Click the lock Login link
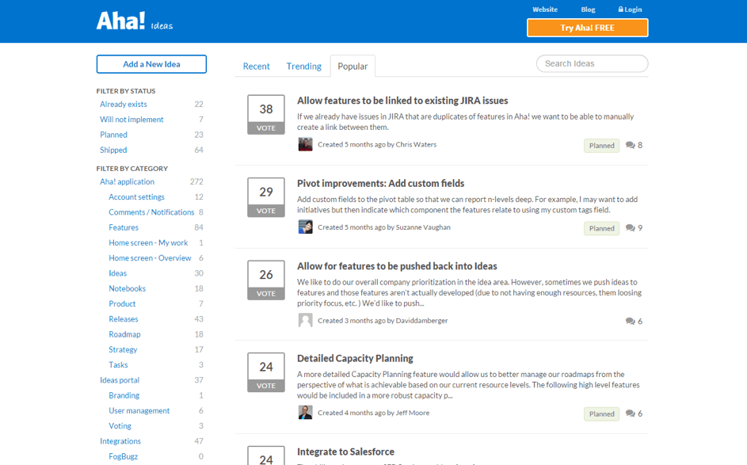Viewport: 747px width, 465px height. [x=630, y=10]
